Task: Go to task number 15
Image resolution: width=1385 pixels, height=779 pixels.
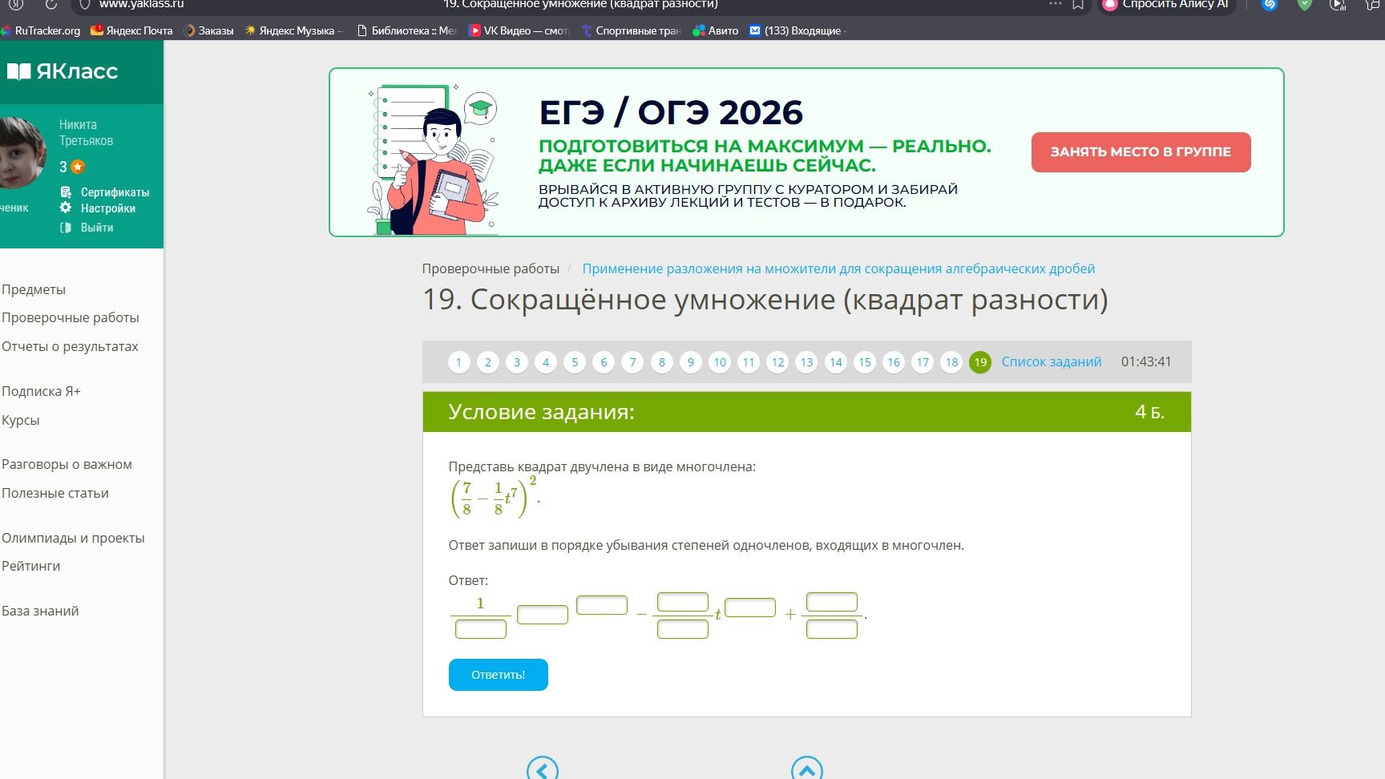Action: point(865,362)
